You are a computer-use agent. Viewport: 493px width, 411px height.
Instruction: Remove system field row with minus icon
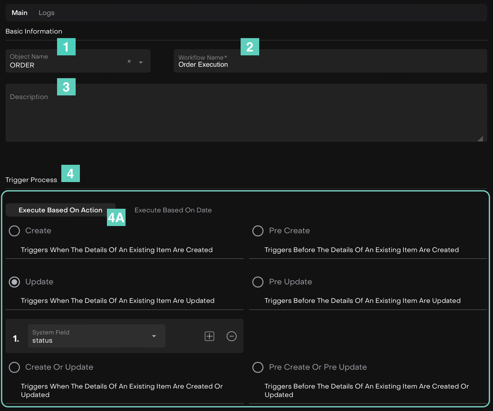(x=232, y=336)
